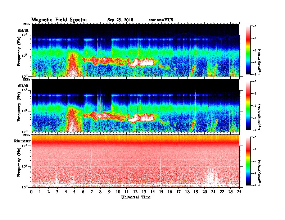
Task: Click the "-5" value on the dH/dt colorbar
Action: [x=255, y=26]
